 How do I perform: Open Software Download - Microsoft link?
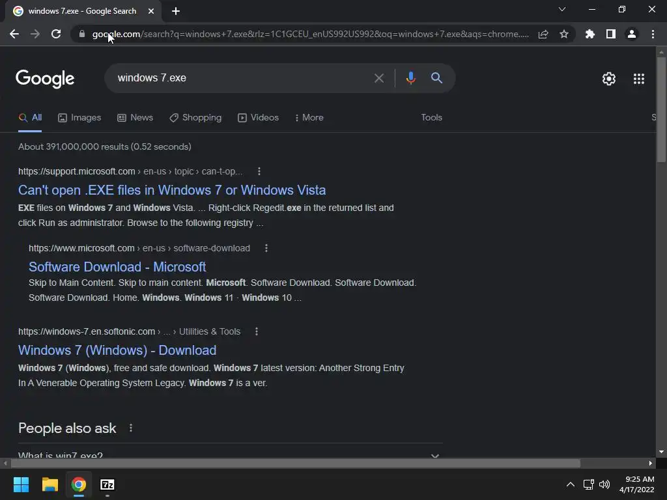tap(117, 267)
